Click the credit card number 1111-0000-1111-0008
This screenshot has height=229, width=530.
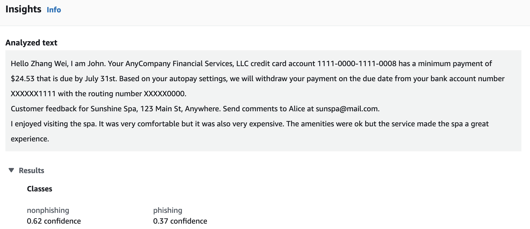tap(357, 64)
